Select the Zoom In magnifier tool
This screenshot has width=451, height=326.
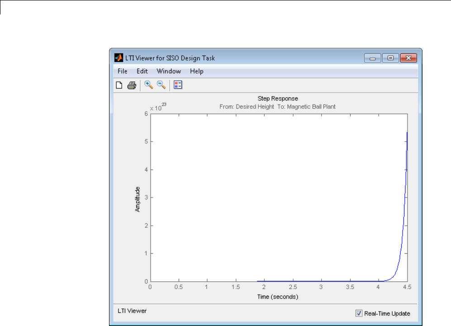coord(148,85)
